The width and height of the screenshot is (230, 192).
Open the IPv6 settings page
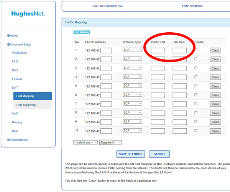point(15,131)
